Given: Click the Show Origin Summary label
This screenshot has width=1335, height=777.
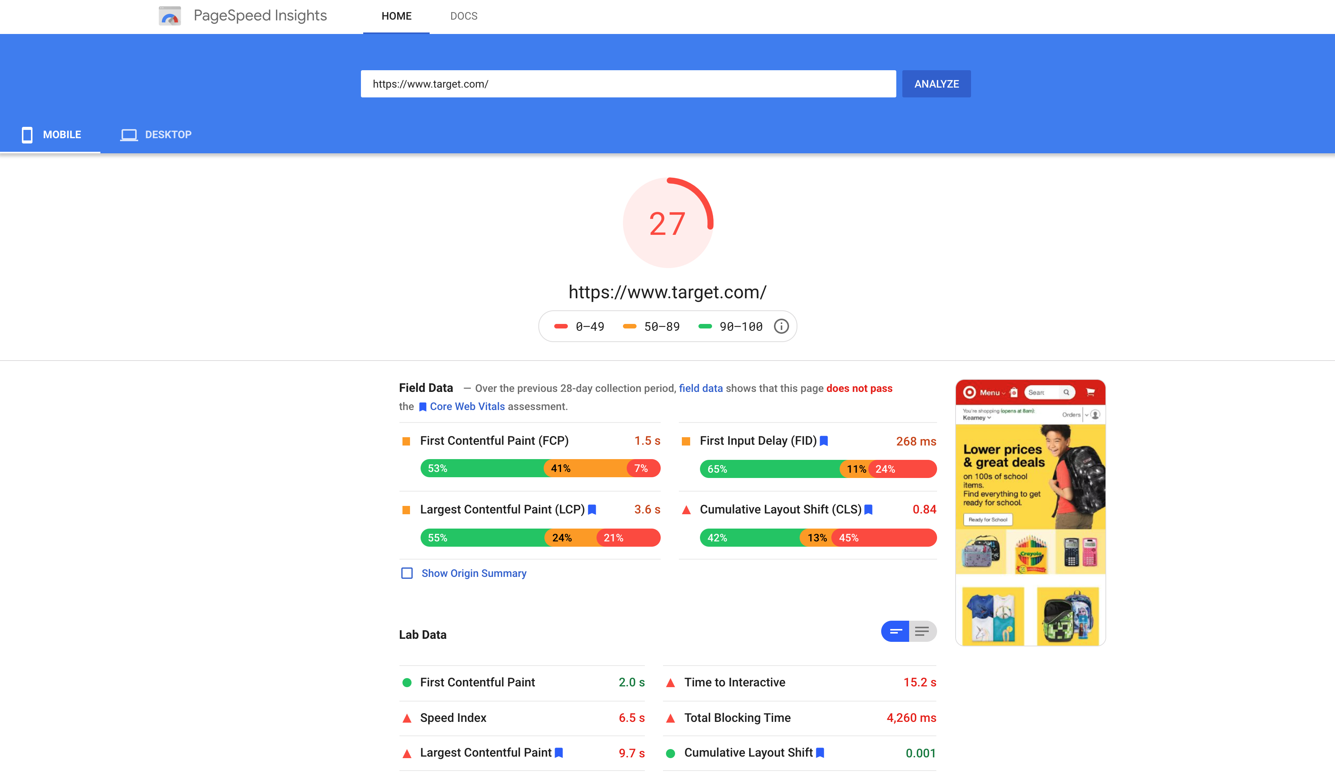Looking at the screenshot, I should (x=473, y=573).
